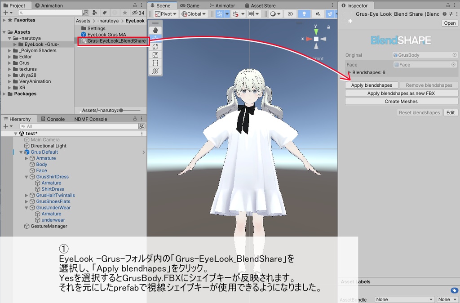Click the Create Meshes button
The image size is (460, 303).
(x=401, y=101)
